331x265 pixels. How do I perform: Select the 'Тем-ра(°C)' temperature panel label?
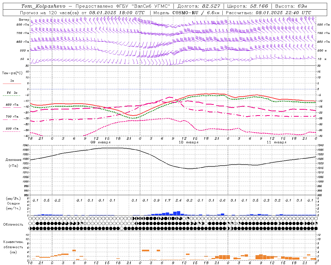point(12,73)
